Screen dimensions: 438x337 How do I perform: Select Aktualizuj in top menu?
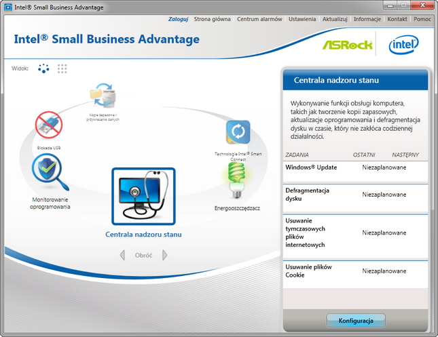click(x=335, y=19)
